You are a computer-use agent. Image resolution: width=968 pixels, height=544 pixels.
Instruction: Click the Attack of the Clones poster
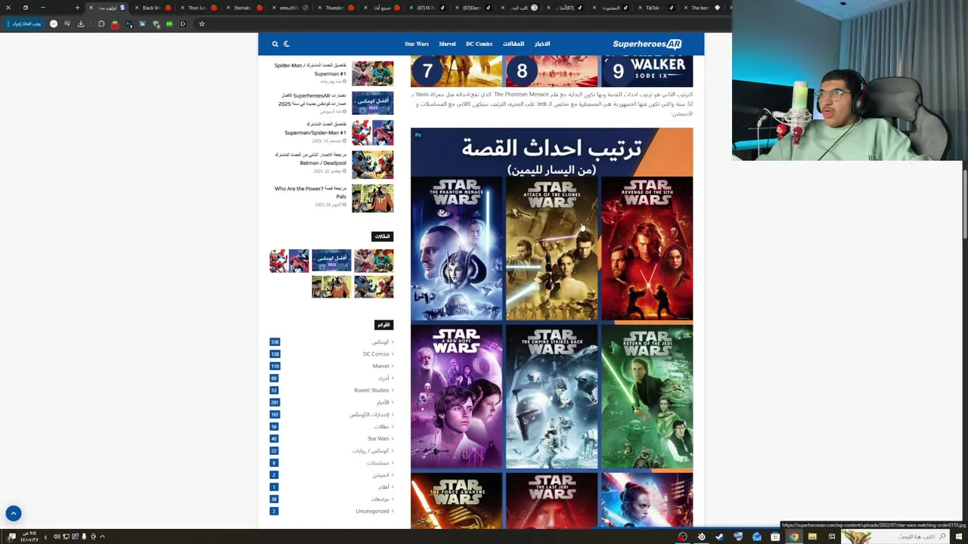click(x=551, y=249)
